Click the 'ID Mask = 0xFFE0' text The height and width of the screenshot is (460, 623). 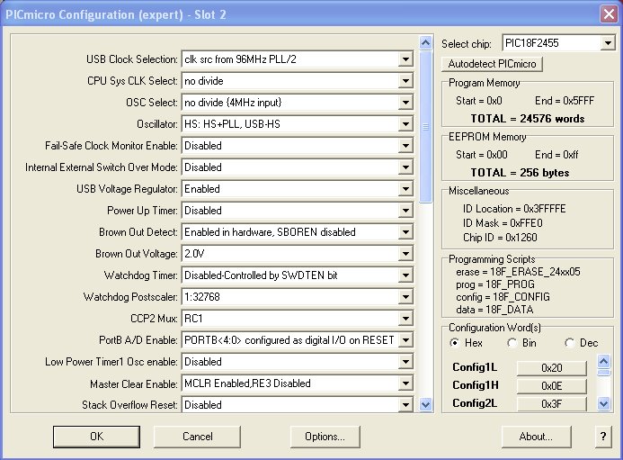point(503,223)
